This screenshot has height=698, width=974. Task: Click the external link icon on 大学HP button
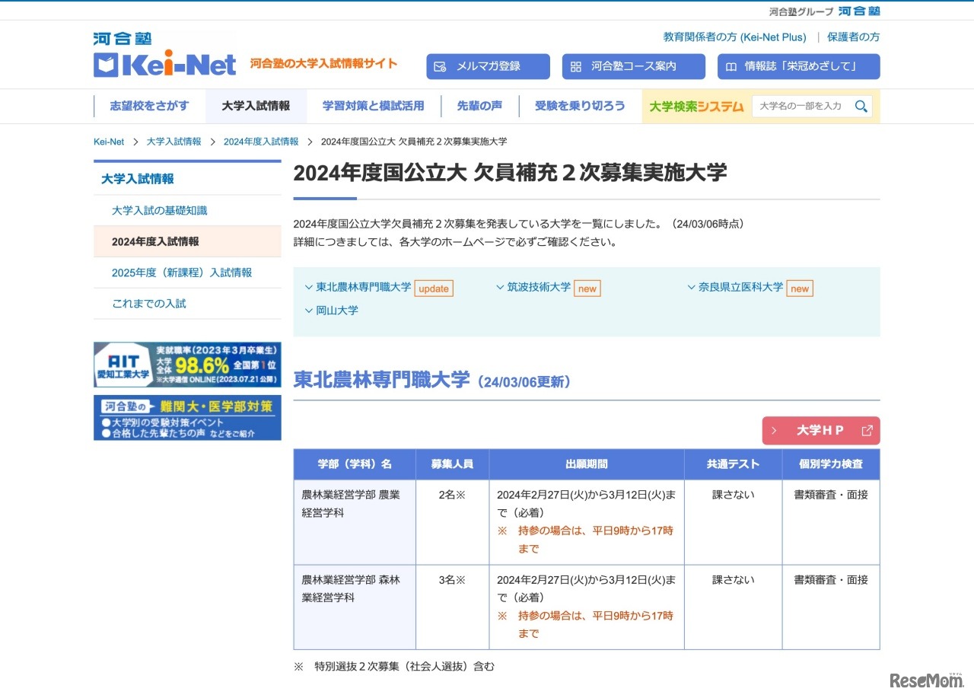[x=867, y=431]
